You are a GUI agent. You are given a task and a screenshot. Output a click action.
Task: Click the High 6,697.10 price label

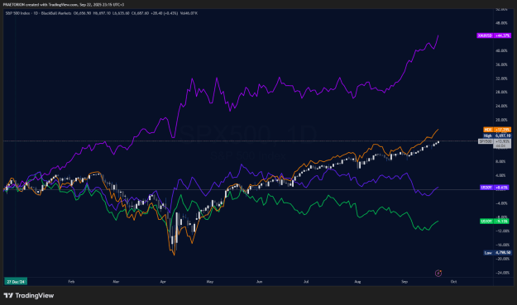(x=497, y=136)
